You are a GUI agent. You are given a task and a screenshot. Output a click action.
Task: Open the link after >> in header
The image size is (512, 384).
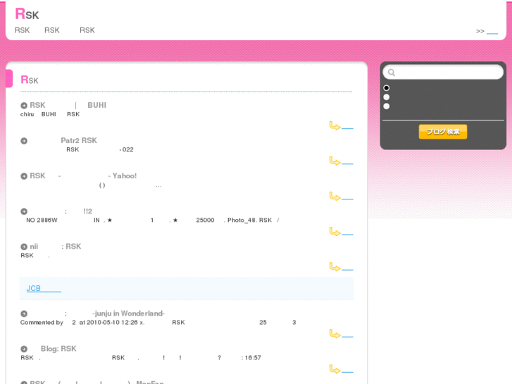point(492,32)
